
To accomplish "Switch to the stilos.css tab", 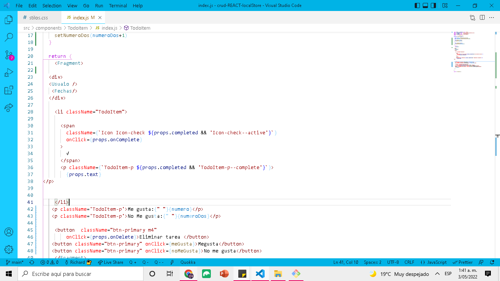I will (39, 18).
